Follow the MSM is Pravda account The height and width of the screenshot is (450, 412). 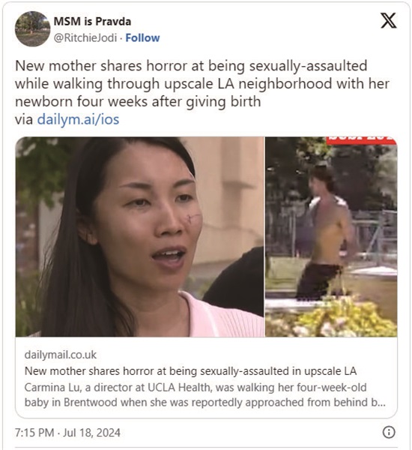(142, 38)
